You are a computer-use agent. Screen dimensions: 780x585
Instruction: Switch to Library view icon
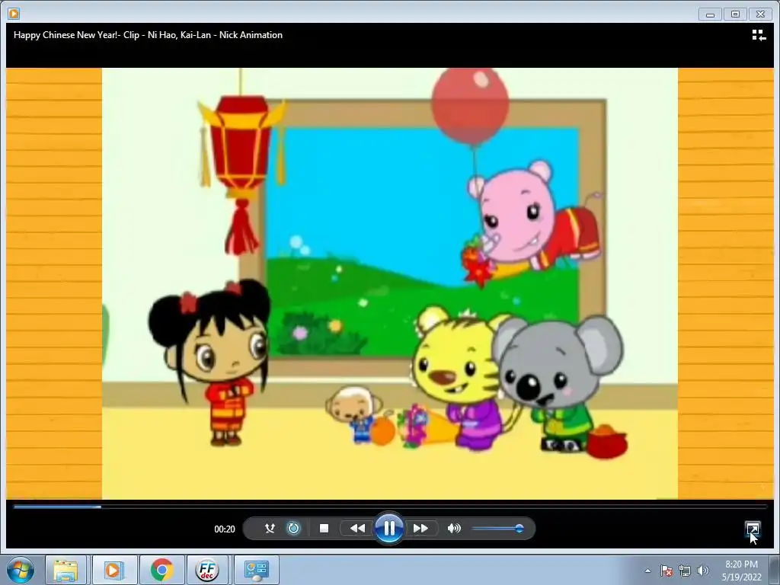(x=759, y=35)
